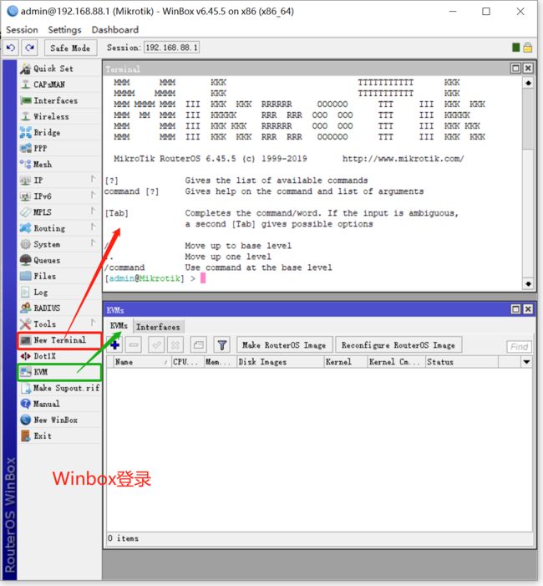Click the Undo arrow in toolbar
543x586 pixels.
pyautogui.click(x=11, y=48)
